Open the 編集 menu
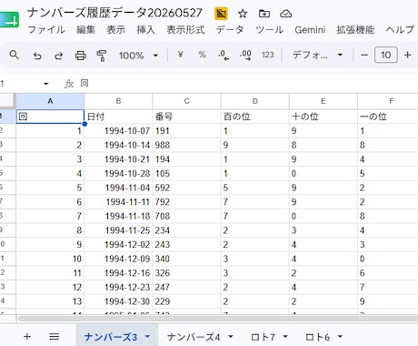Image resolution: width=418 pixels, height=346 pixels. click(x=85, y=30)
